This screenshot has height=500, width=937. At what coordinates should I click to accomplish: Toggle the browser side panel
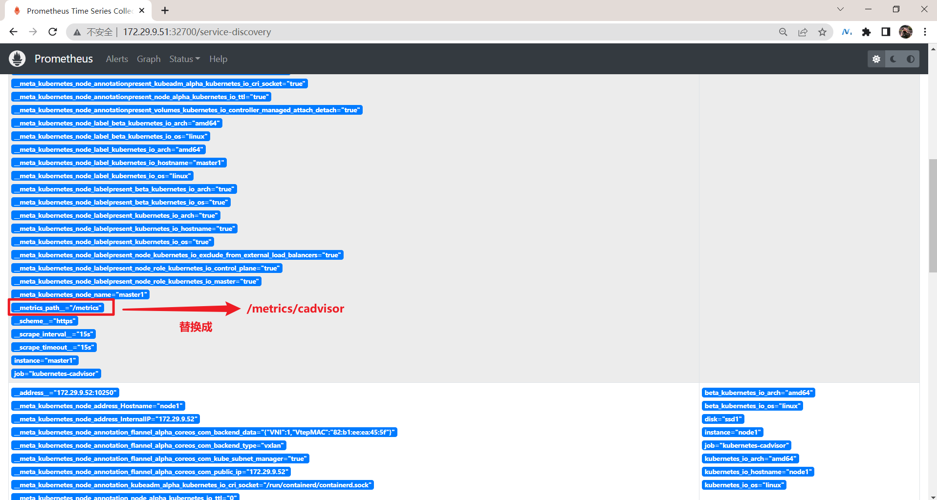coord(886,32)
